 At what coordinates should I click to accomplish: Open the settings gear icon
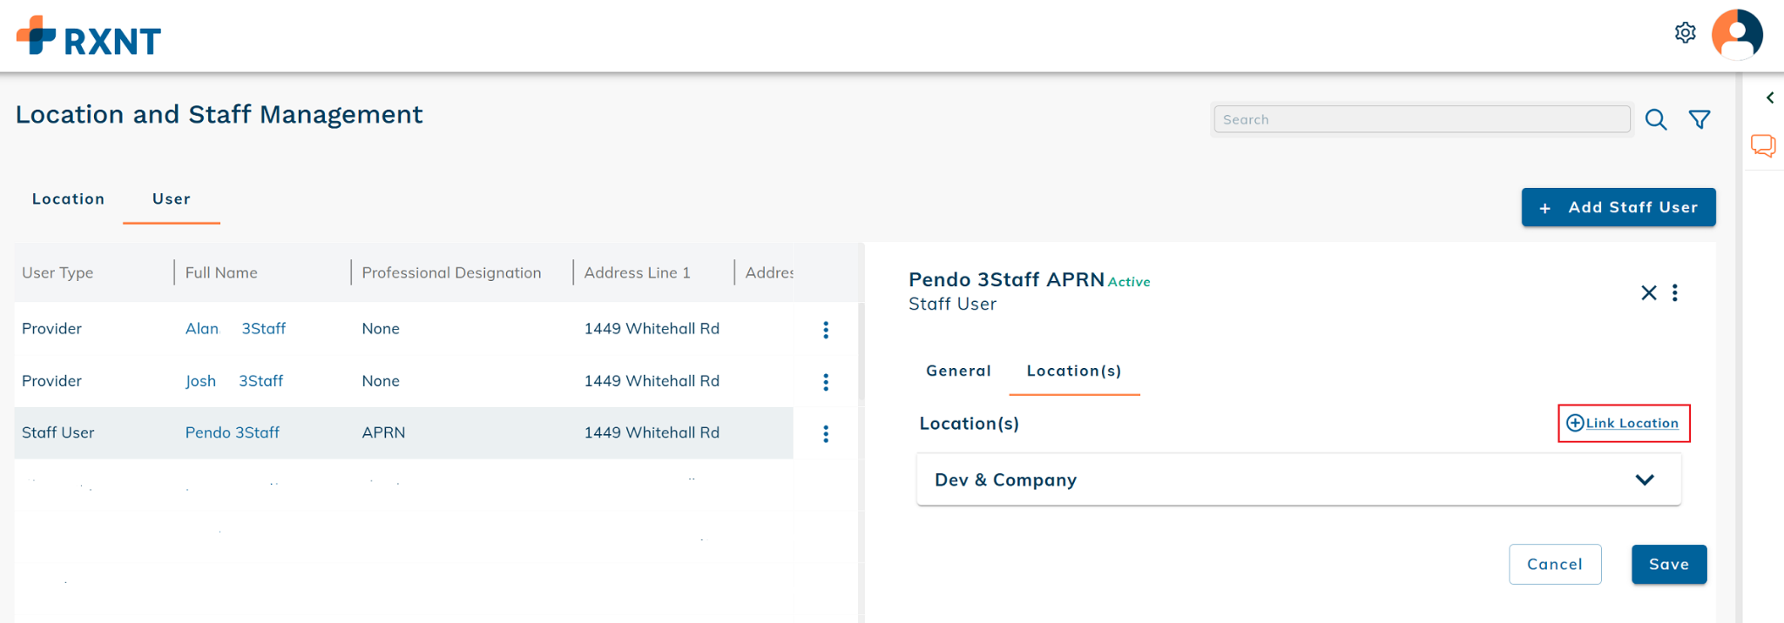click(1685, 33)
